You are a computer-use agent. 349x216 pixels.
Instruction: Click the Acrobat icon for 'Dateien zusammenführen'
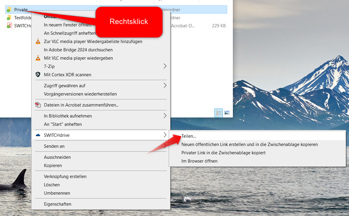click(x=38, y=105)
